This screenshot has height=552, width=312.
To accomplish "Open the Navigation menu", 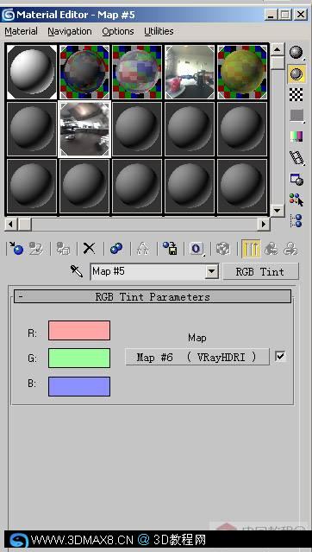I will tap(70, 31).
